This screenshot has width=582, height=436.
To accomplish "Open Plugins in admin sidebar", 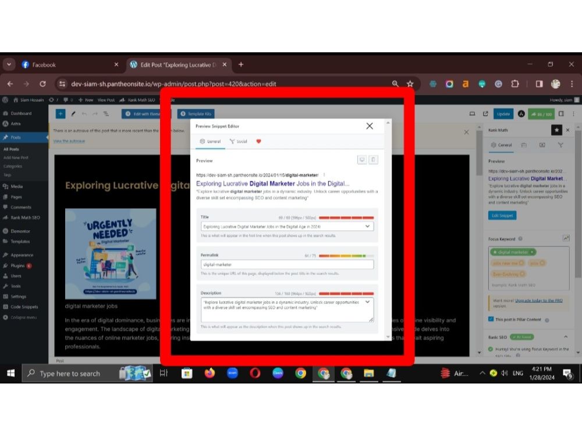I will [x=18, y=266].
